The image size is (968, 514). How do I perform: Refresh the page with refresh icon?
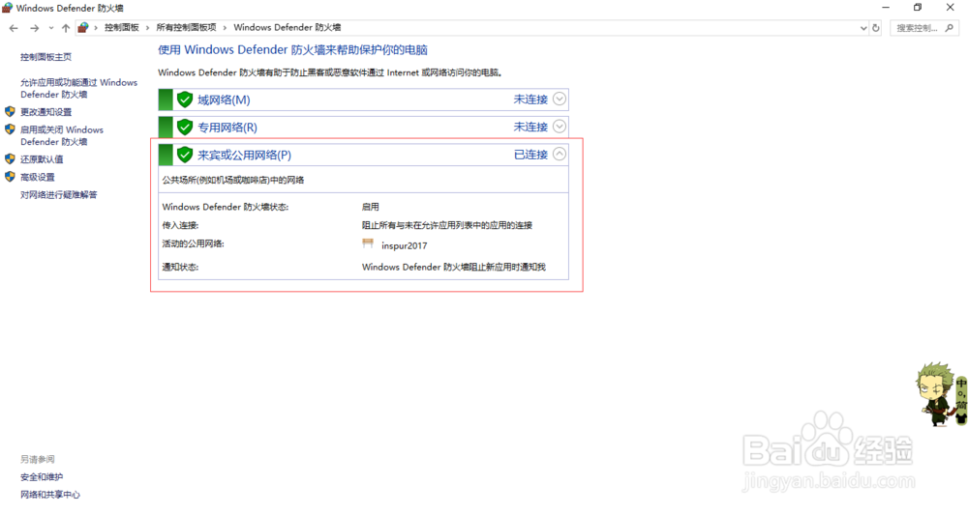pyautogui.click(x=875, y=28)
